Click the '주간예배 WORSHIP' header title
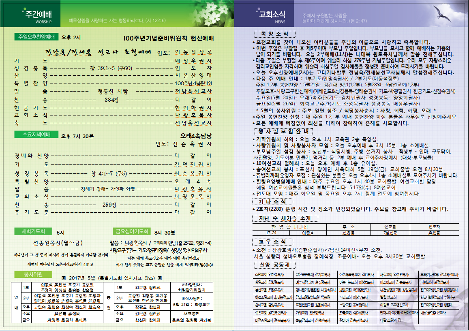The height and width of the screenshot is (331, 469). (38, 17)
